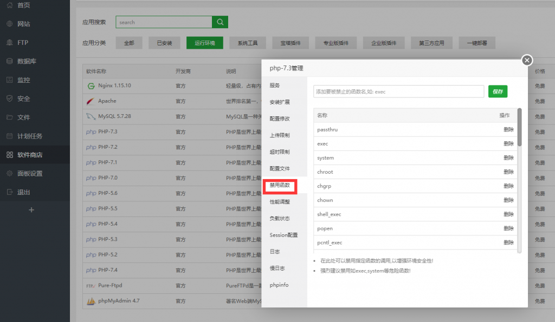555x322 pixels.
Task: Click the function name input field
Action: (398, 91)
